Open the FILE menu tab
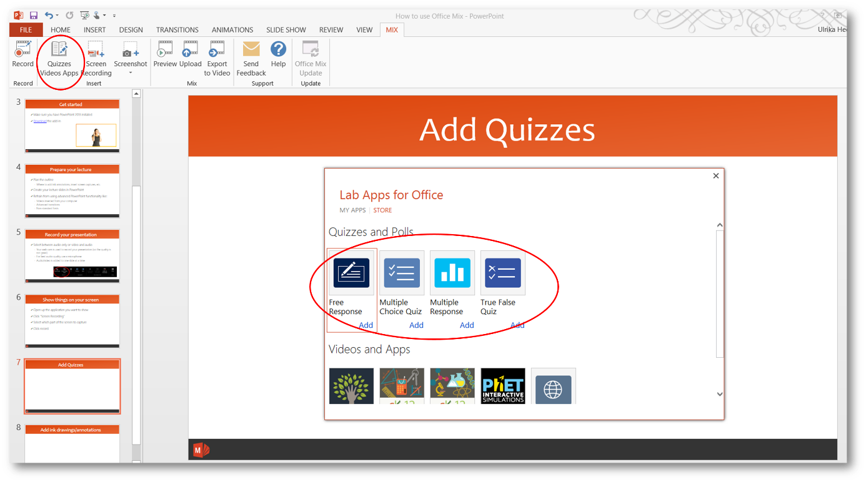The height and width of the screenshot is (482, 866). 26,30
